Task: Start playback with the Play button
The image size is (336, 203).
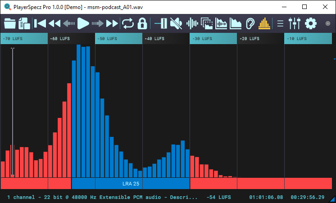Action: 83,23
